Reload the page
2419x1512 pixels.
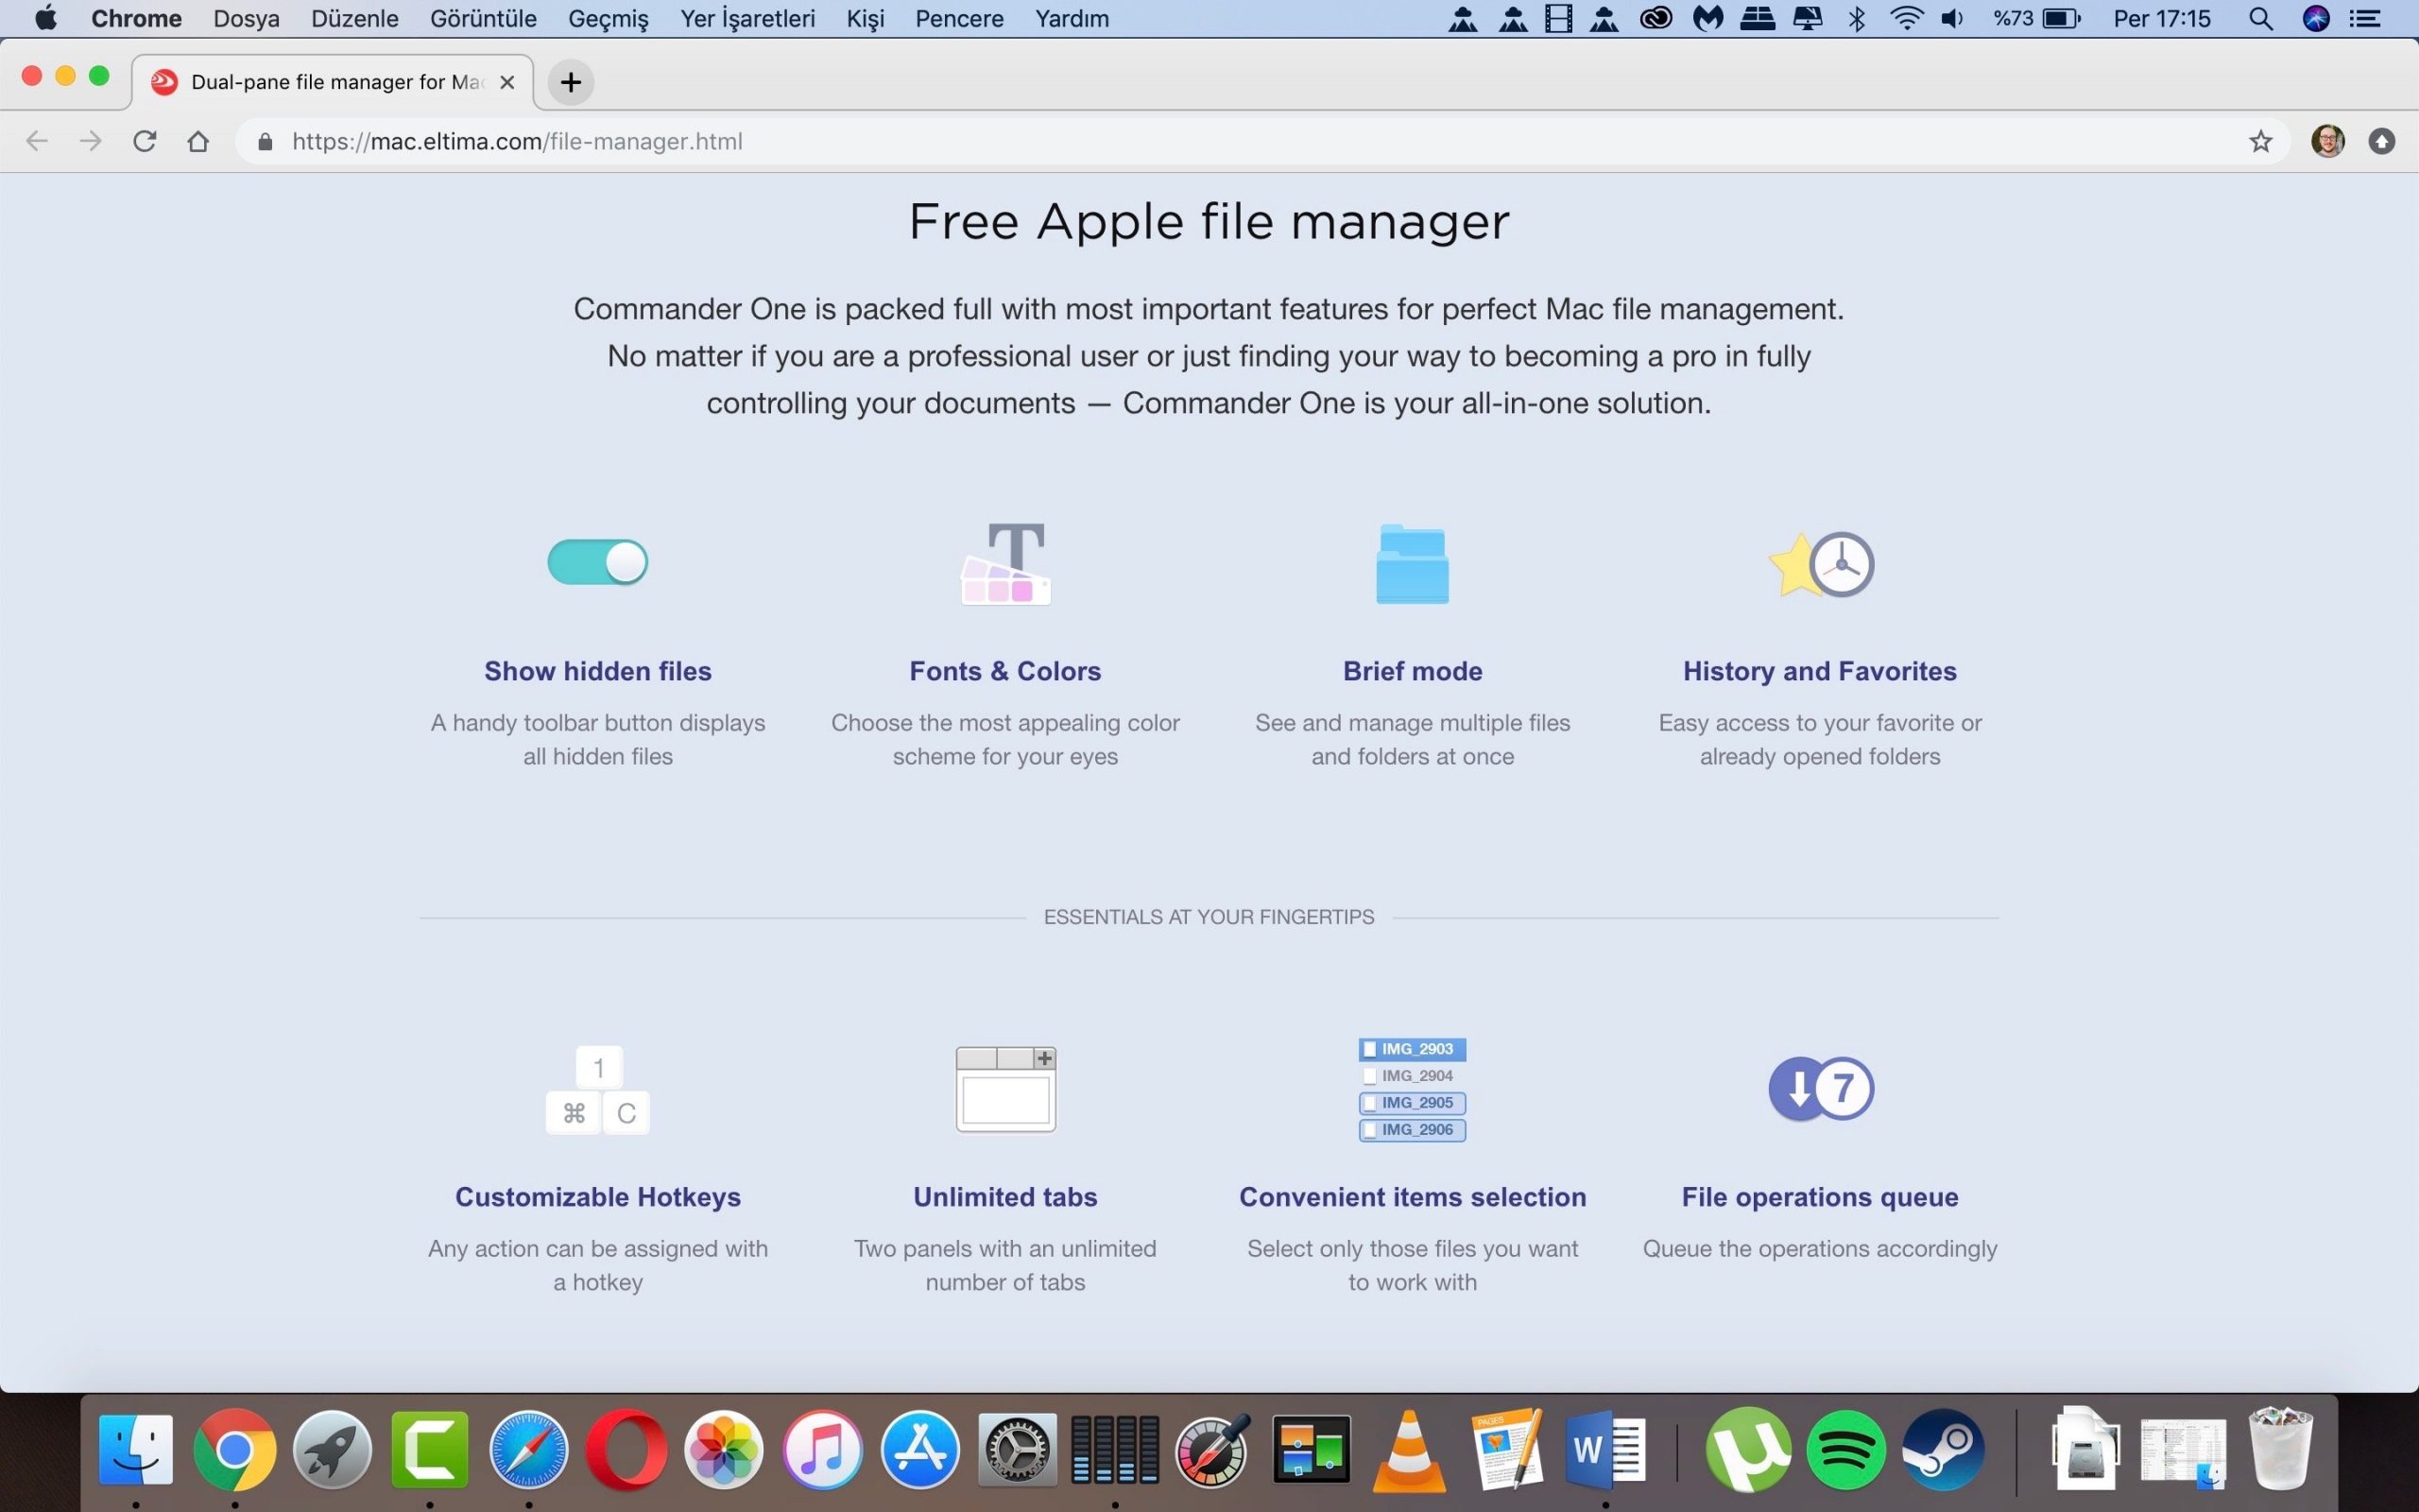tap(145, 142)
